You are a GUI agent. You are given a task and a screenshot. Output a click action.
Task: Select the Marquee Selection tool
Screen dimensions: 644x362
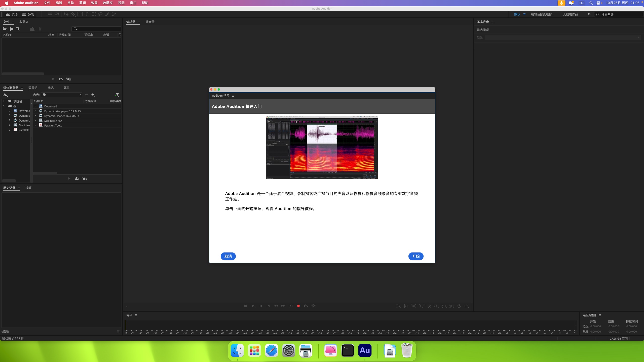[x=94, y=14]
